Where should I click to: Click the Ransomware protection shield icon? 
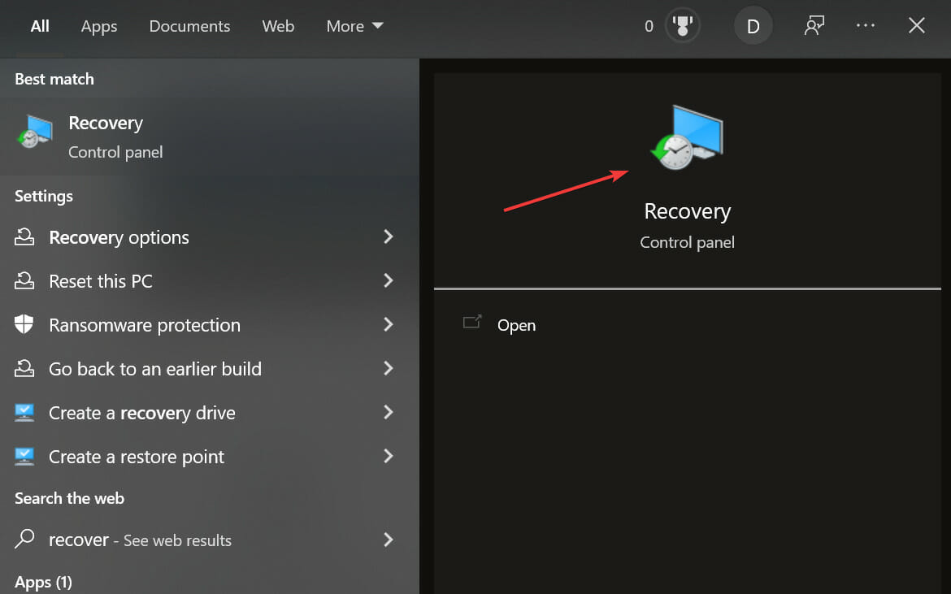pyautogui.click(x=24, y=324)
